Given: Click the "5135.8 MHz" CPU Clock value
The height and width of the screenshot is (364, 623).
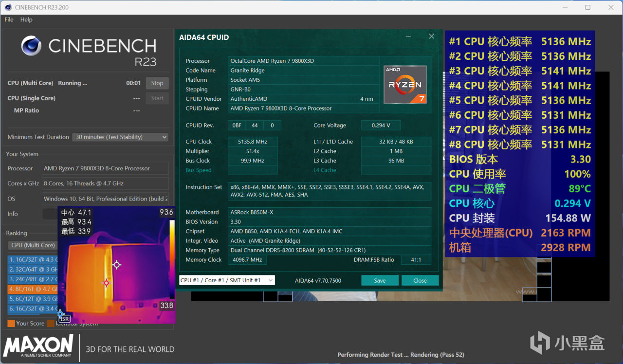Looking at the screenshot, I should [x=253, y=142].
